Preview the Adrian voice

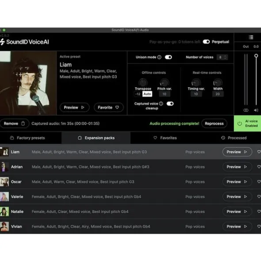(x=237, y=167)
